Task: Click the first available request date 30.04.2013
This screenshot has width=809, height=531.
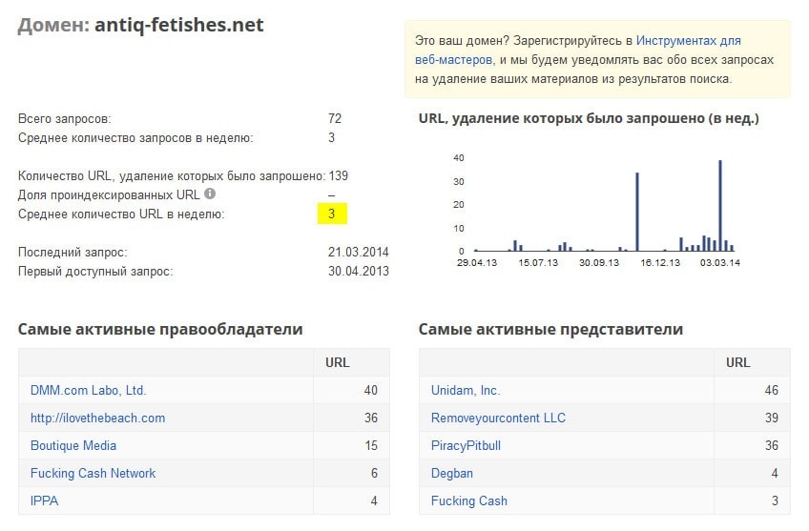Action: (358, 271)
